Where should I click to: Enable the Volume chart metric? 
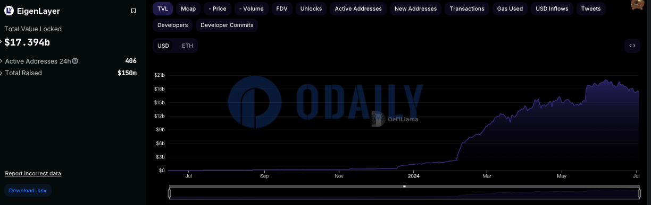[252, 8]
